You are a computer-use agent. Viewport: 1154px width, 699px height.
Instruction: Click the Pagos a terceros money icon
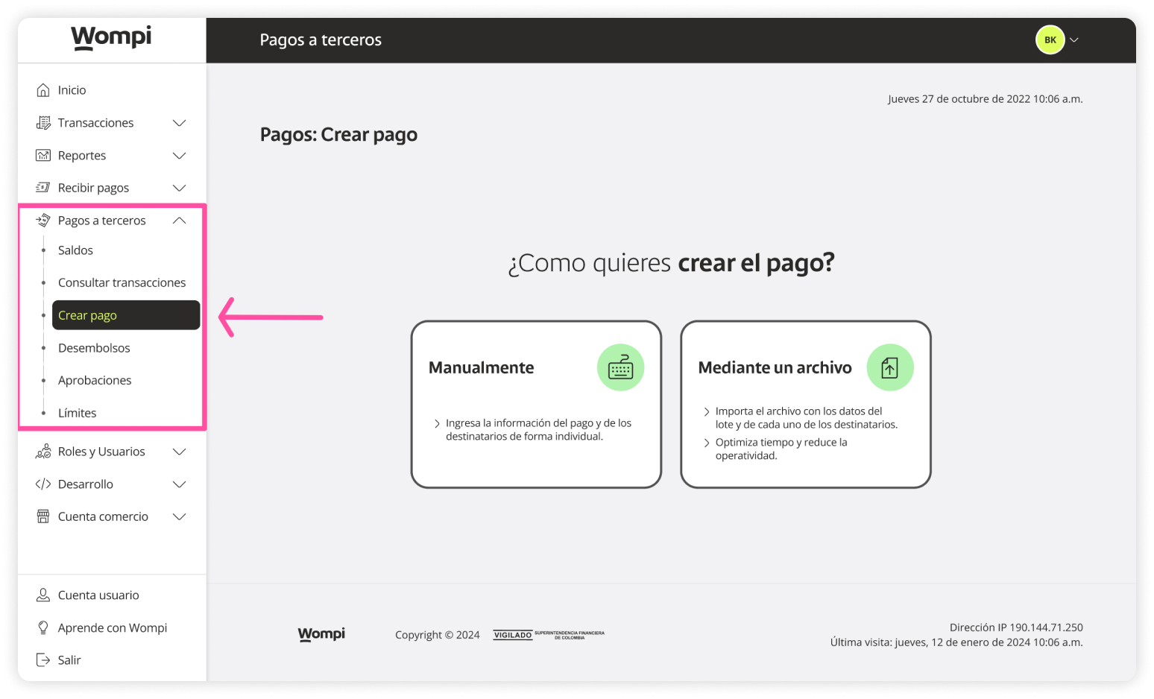tap(44, 220)
